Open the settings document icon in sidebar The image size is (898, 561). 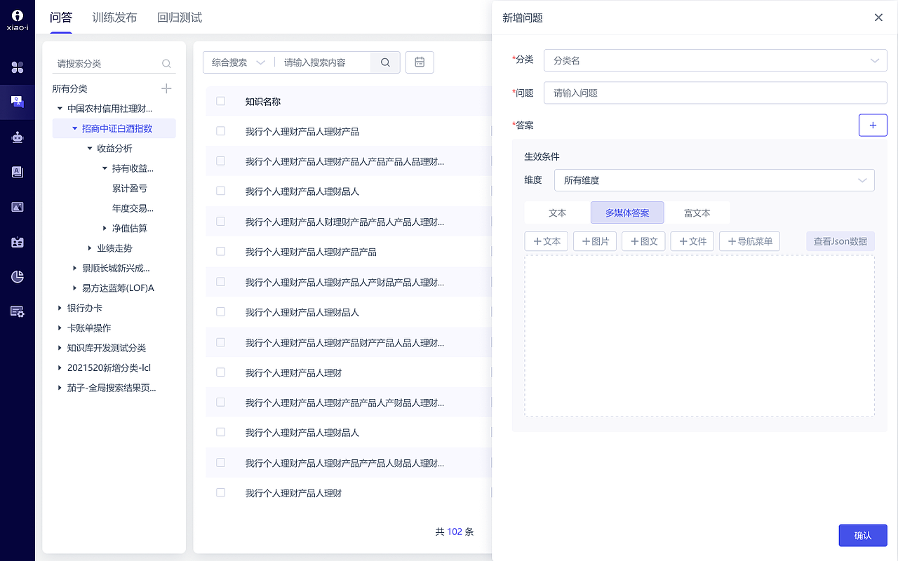17,311
